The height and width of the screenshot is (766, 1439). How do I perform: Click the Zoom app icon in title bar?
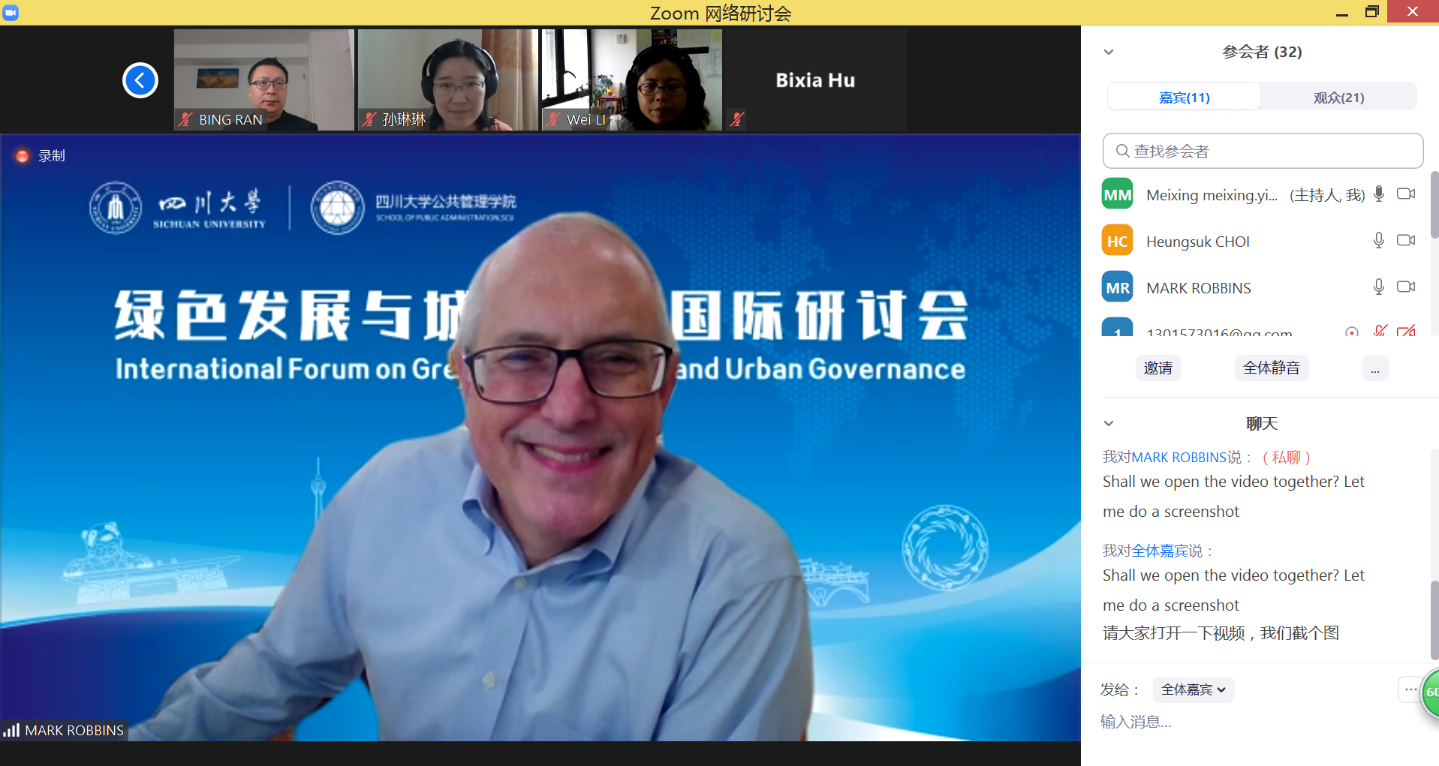pyautogui.click(x=11, y=12)
